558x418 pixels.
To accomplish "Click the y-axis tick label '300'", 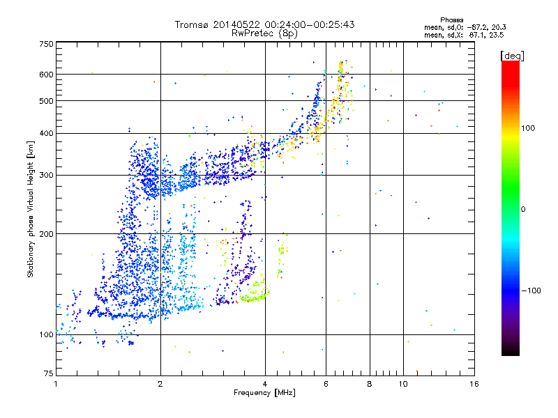I will (x=46, y=176).
